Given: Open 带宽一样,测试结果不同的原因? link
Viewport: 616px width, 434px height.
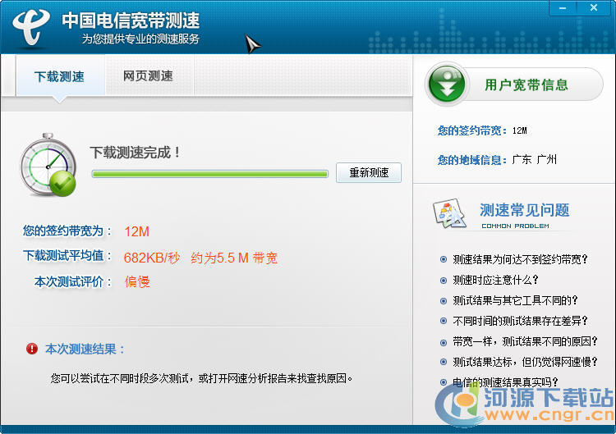Looking at the screenshot, I should 525,341.
